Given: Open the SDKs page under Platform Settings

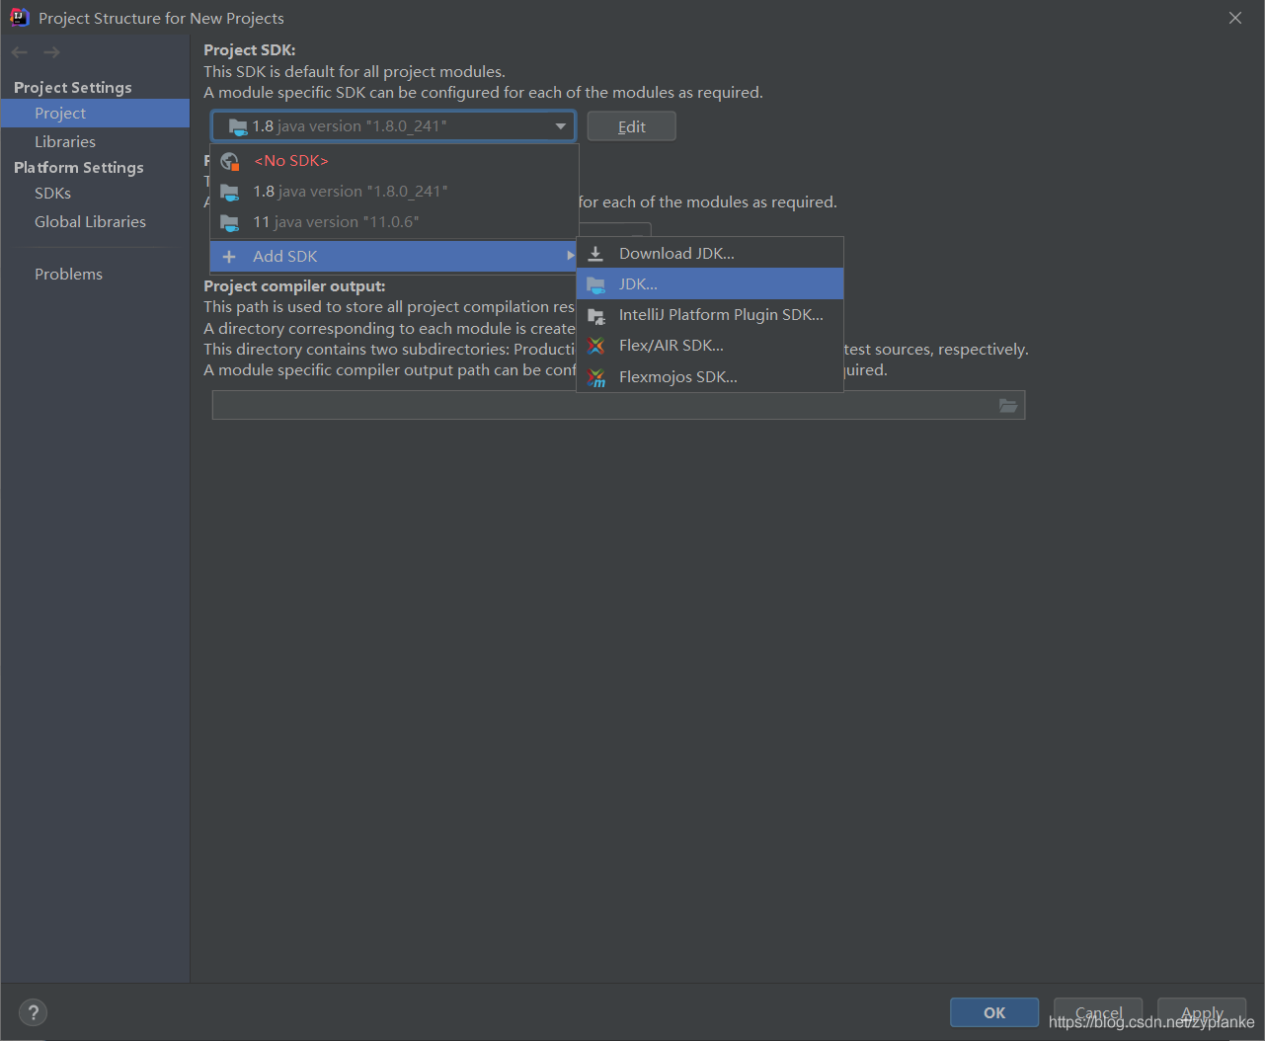Looking at the screenshot, I should (x=52, y=193).
